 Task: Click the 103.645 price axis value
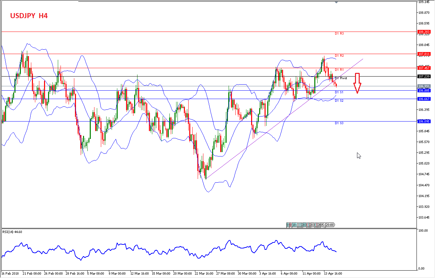point(424,217)
